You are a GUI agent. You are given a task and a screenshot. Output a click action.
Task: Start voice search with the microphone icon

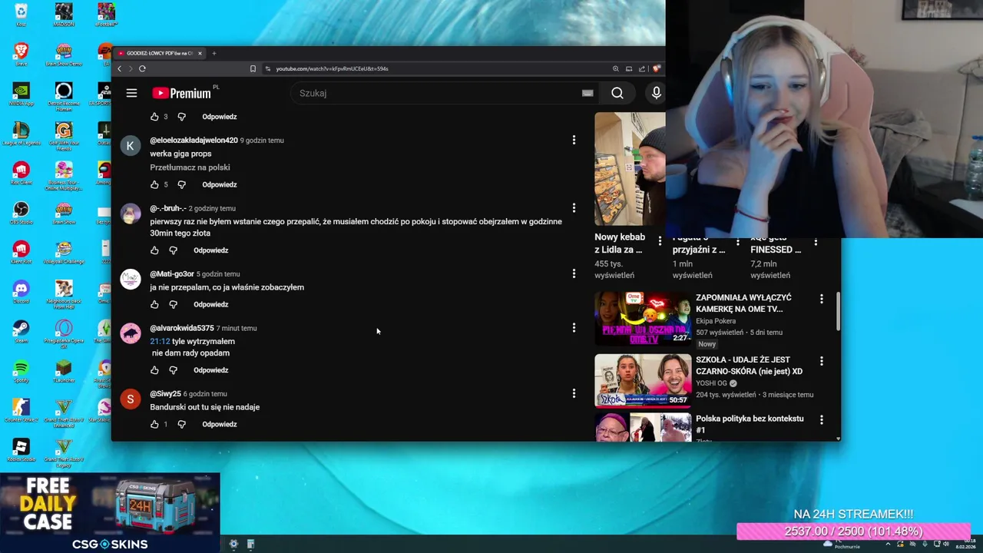[656, 93]
